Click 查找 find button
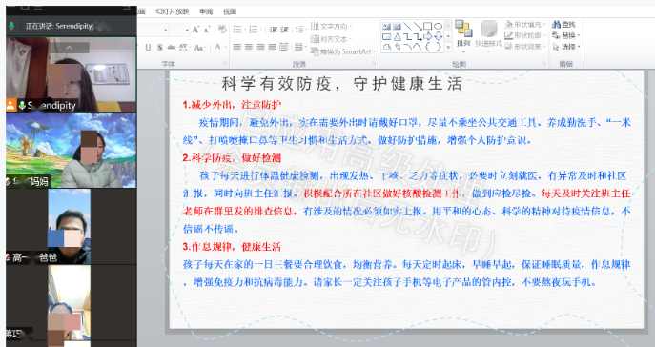The image size is (655, 347). pos(563,24)
